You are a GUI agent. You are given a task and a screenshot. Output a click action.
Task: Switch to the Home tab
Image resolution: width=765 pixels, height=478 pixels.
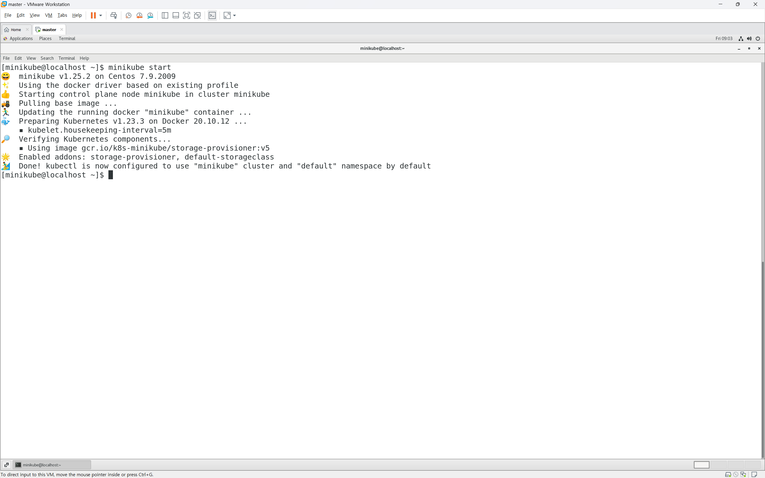point(16,30)
